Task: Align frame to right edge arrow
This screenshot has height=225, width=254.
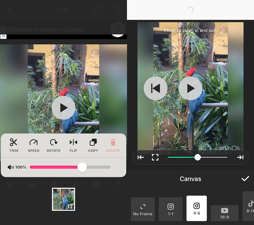Action: (x=240, y=157)
